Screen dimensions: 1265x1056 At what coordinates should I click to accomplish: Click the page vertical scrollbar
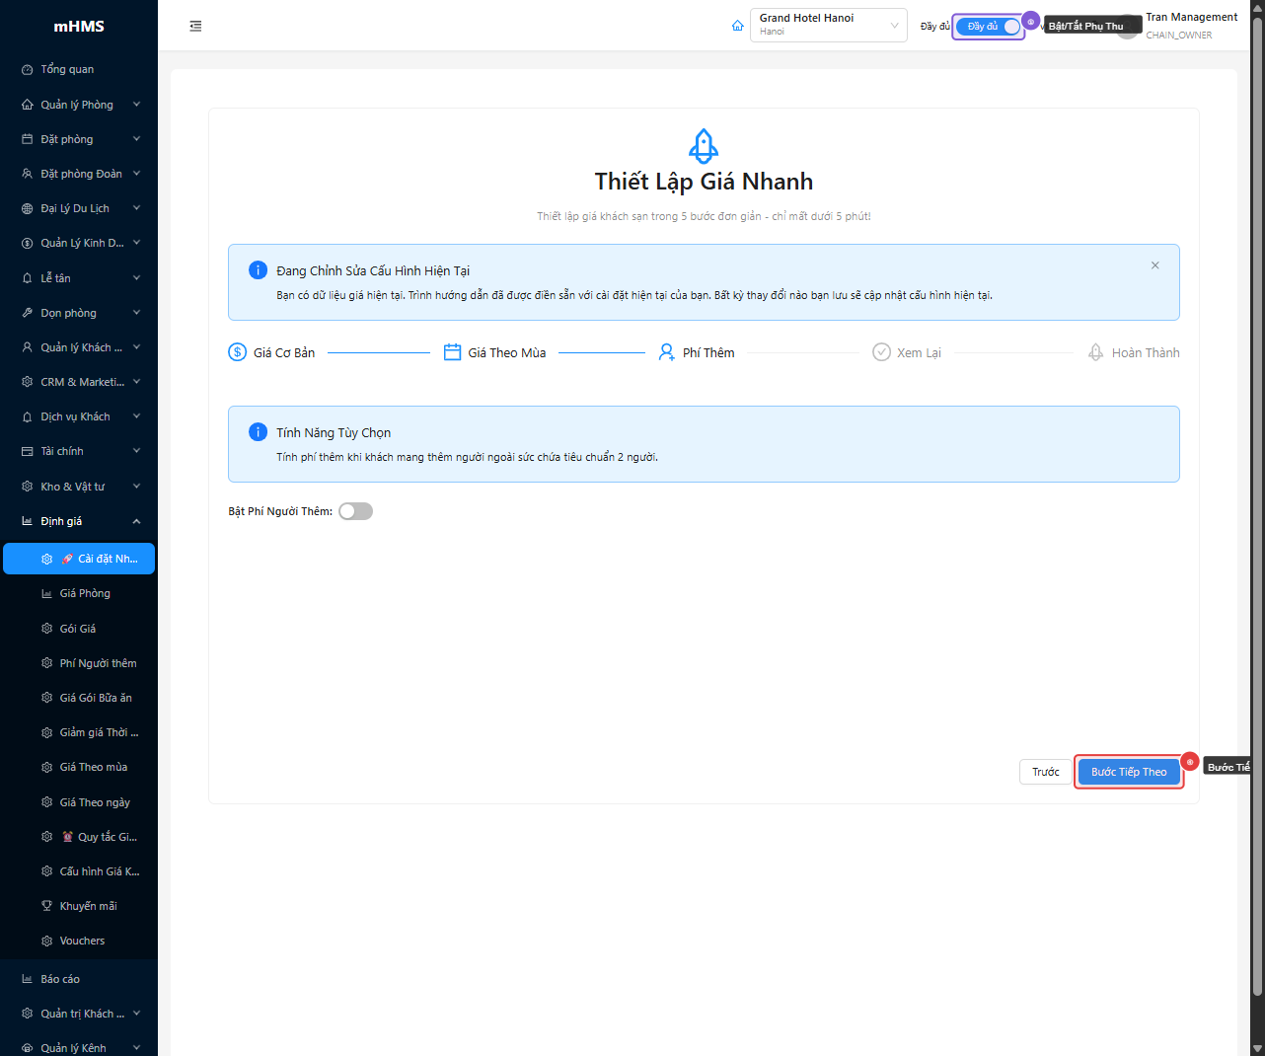tap(1257, 493)
